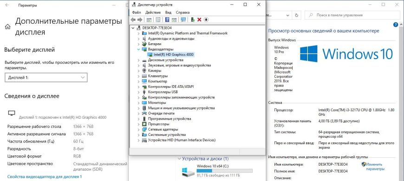404x181 pixels.
Task: Click the Windows 10 x64 (C:) drive usage bar
Action: pos(224,171)
